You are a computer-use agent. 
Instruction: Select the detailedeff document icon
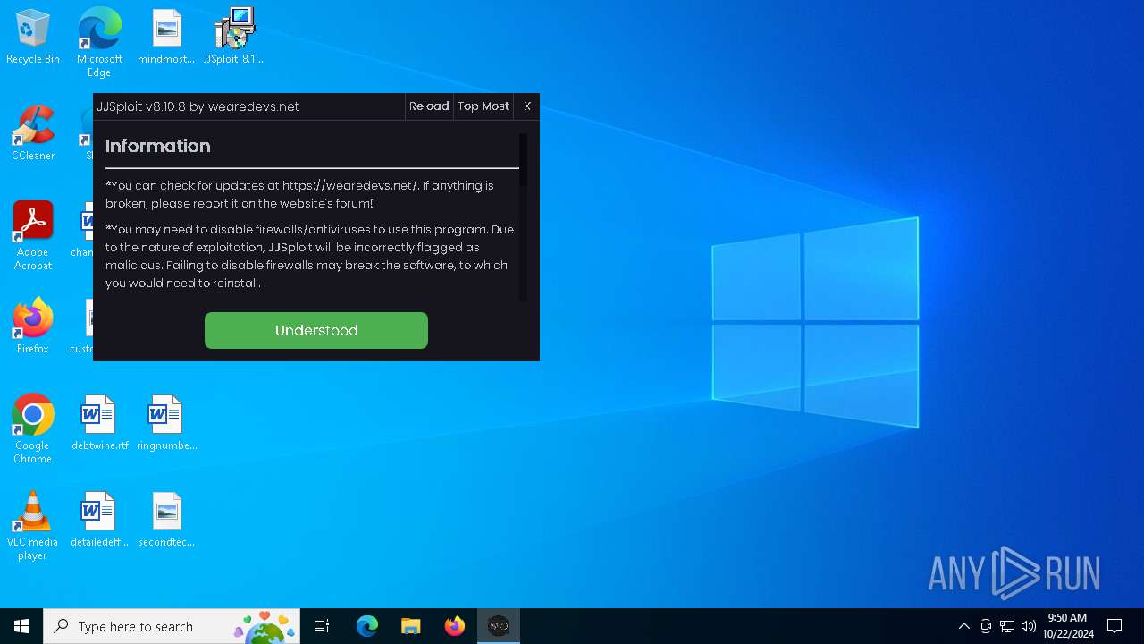pyautogui.click(x=99, y=520)
